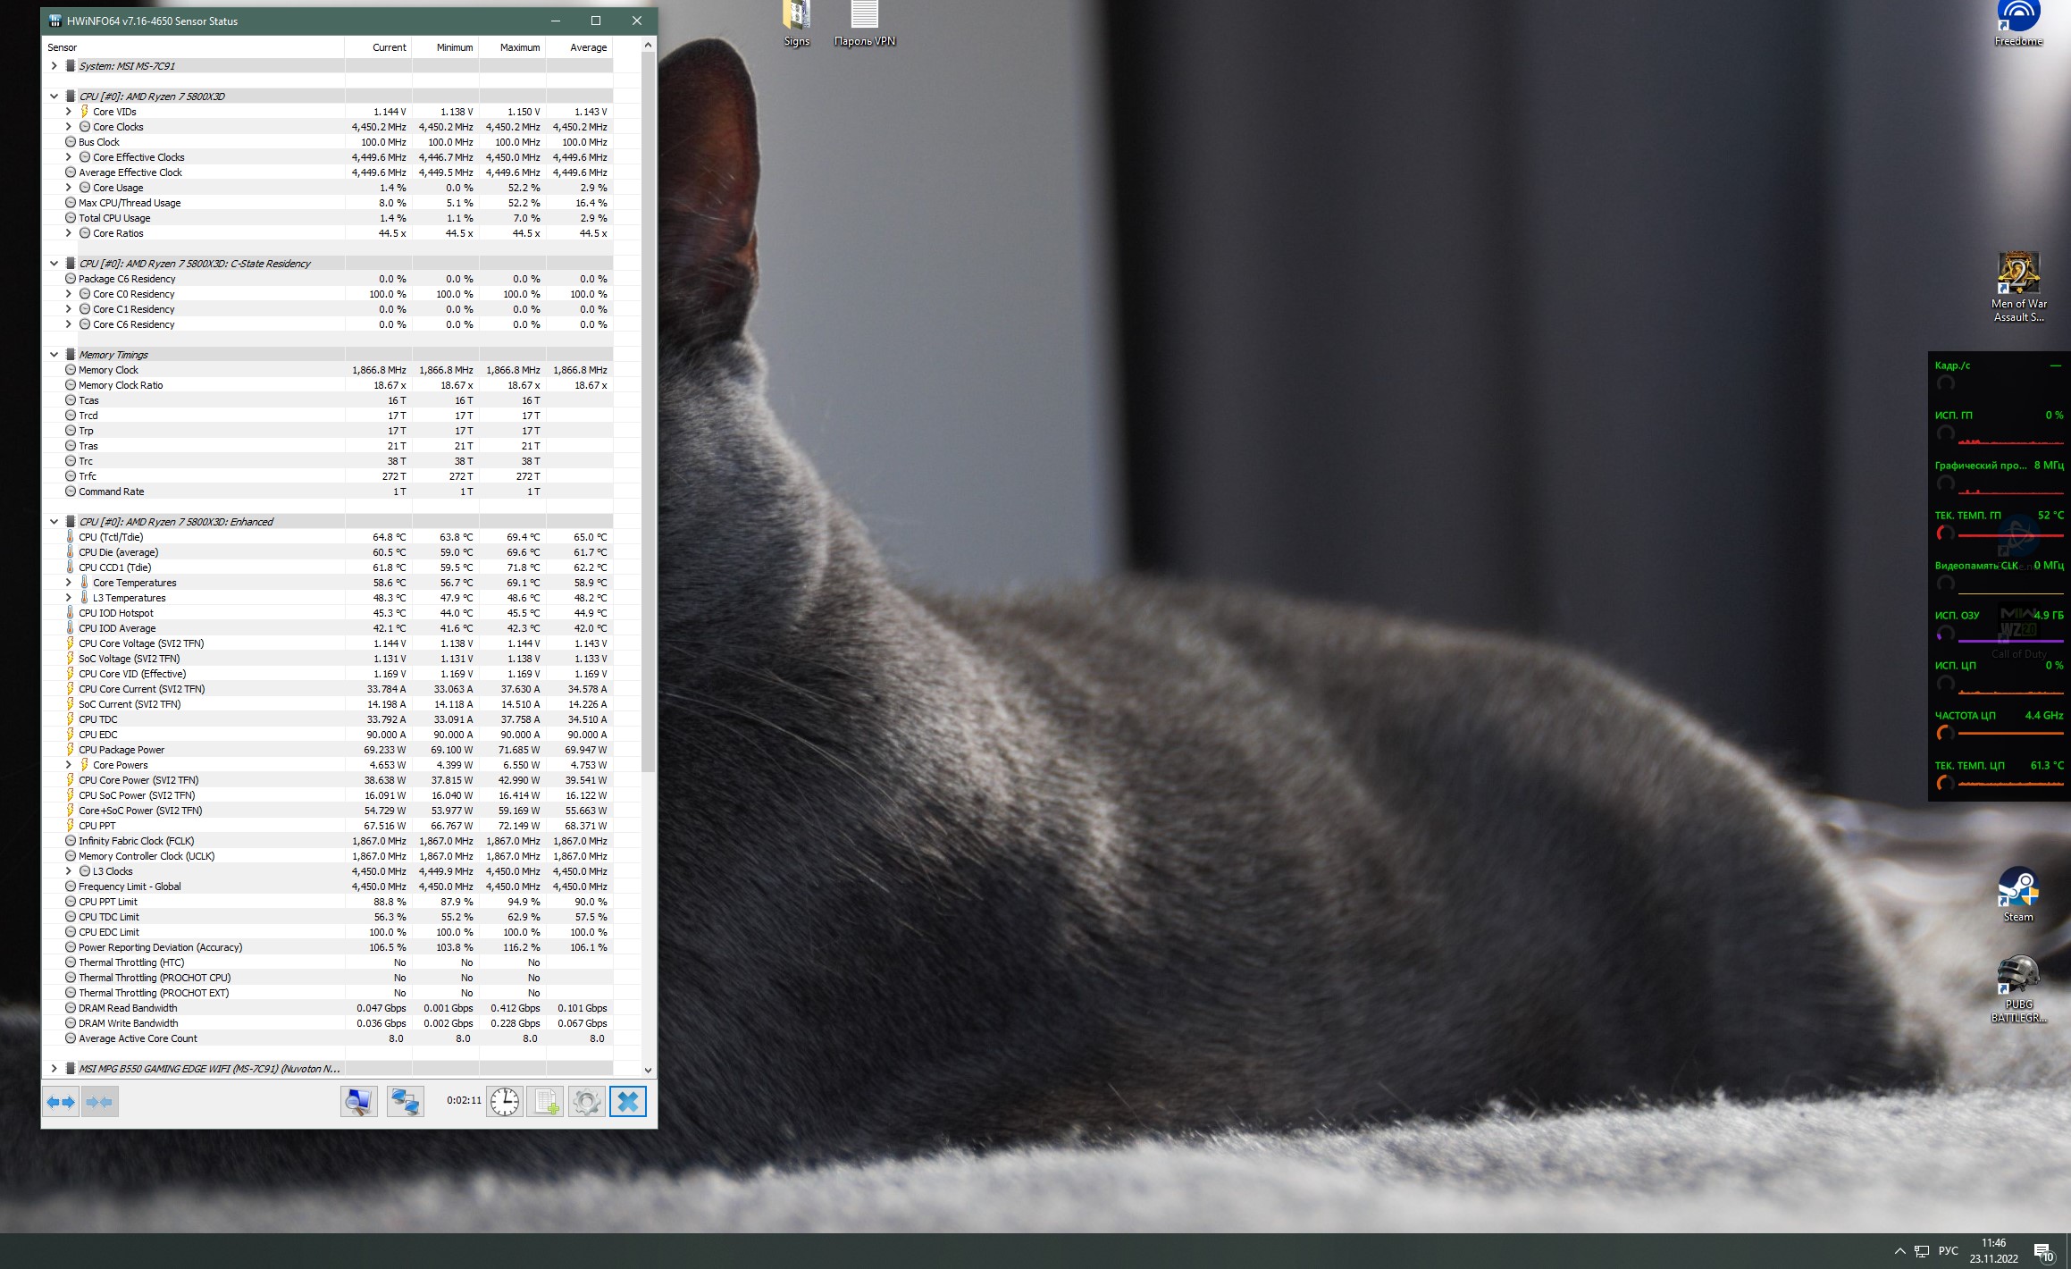
Task: Click the shrink columns arrows button
Action: (100, 1102)
